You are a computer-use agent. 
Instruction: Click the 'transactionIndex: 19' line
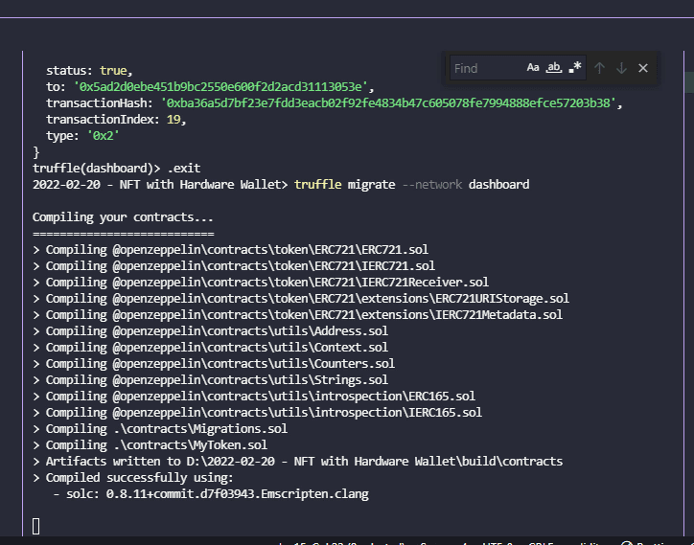[116, 120]
